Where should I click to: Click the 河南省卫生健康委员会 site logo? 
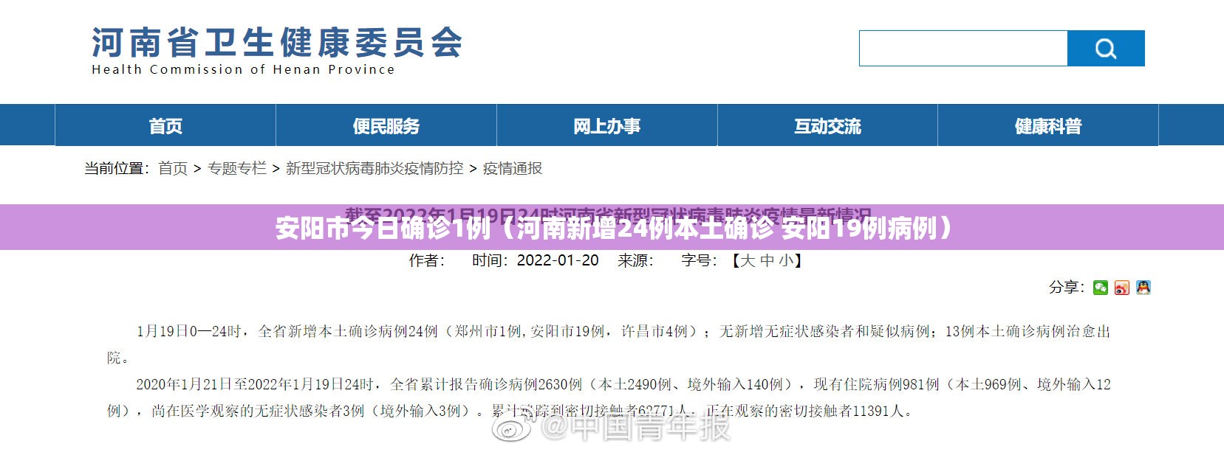point(277,43)
